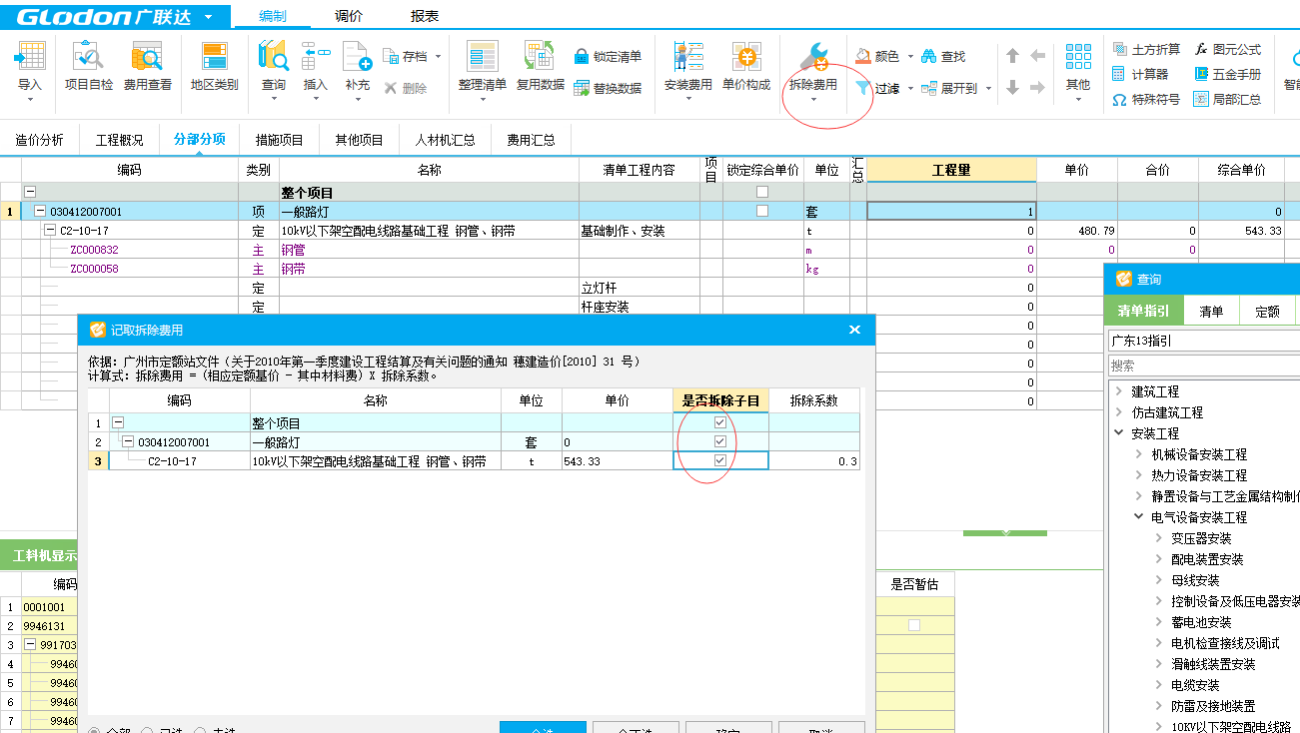Expand 变压器安装 in the query tree
The width and height of the screenshot is (1300, 733).
pos(1158,538)
